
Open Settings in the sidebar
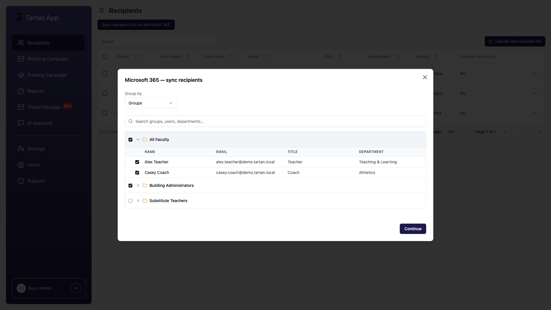point(48,149)
